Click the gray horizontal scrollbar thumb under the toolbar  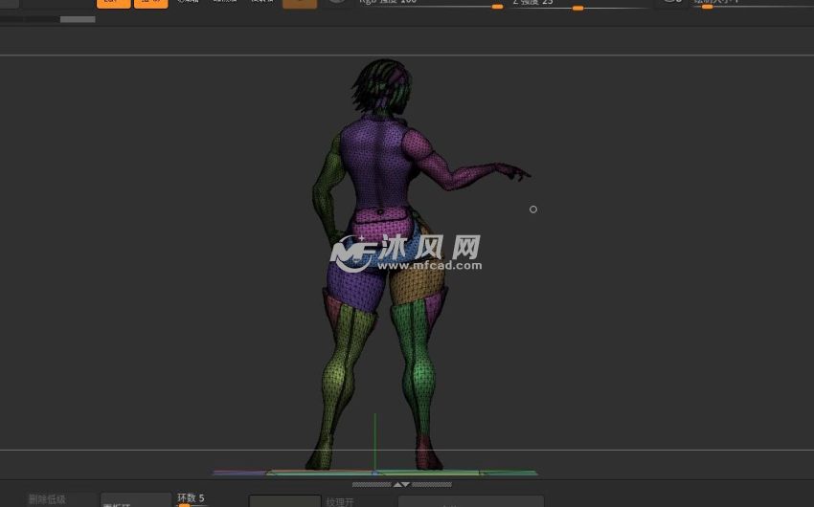[78, 19]
